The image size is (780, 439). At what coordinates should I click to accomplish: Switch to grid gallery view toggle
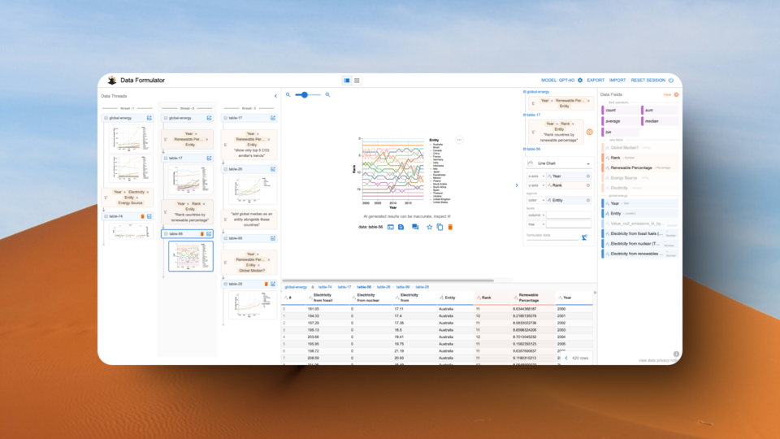[357, 80]
